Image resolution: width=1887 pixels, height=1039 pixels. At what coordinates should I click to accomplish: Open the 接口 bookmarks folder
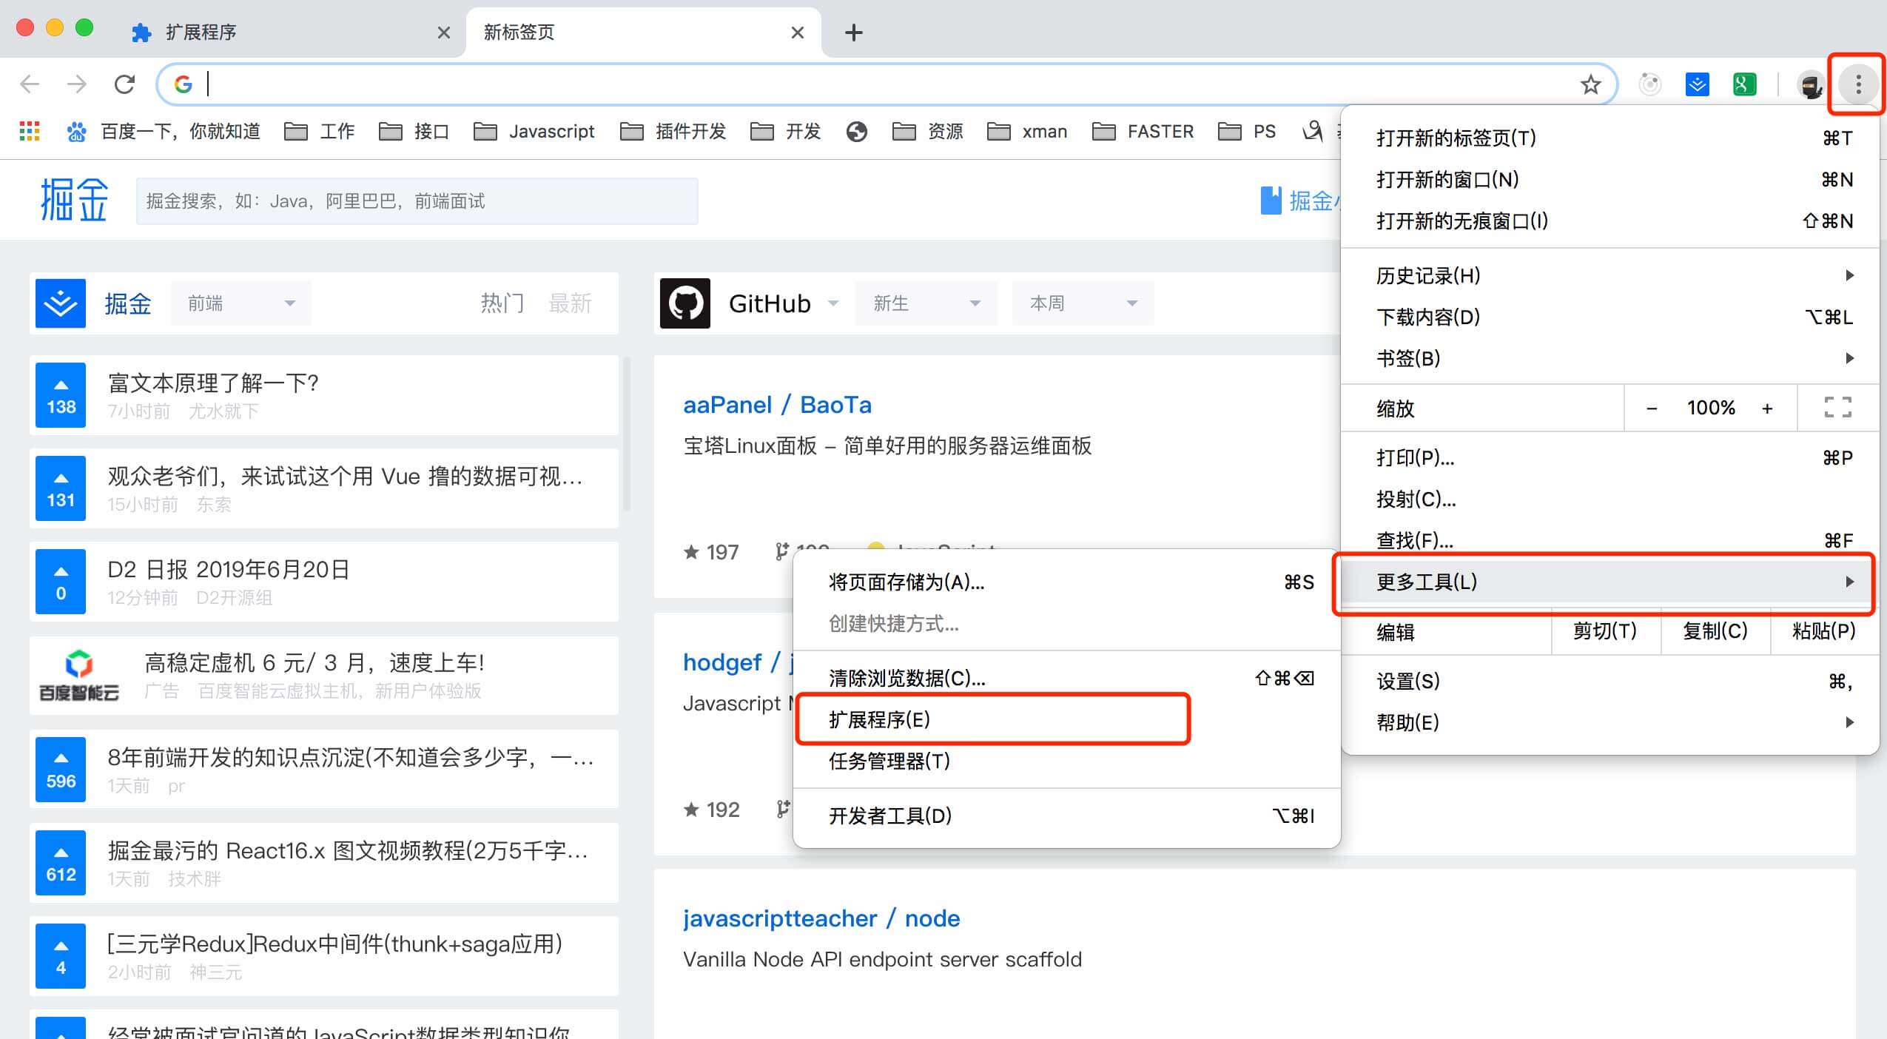point(414,132)
